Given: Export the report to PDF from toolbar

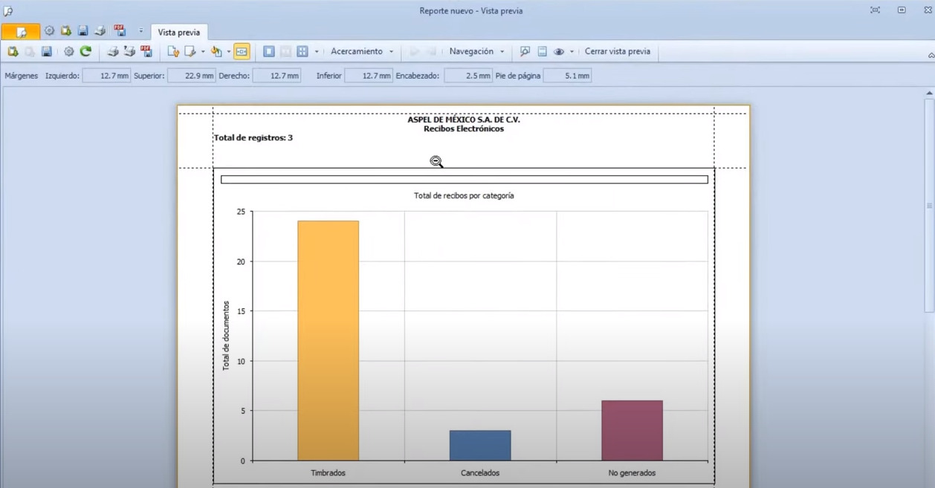Looking at the screenshot, I should pyautogui.click(x=146, y=51).
